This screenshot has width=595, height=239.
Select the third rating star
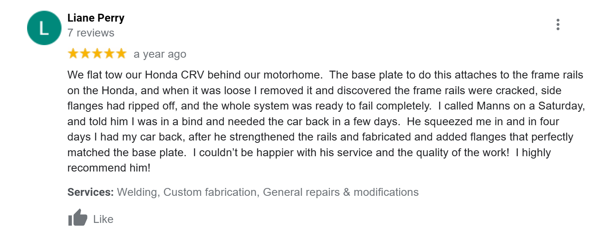click(x=97, y=54)
